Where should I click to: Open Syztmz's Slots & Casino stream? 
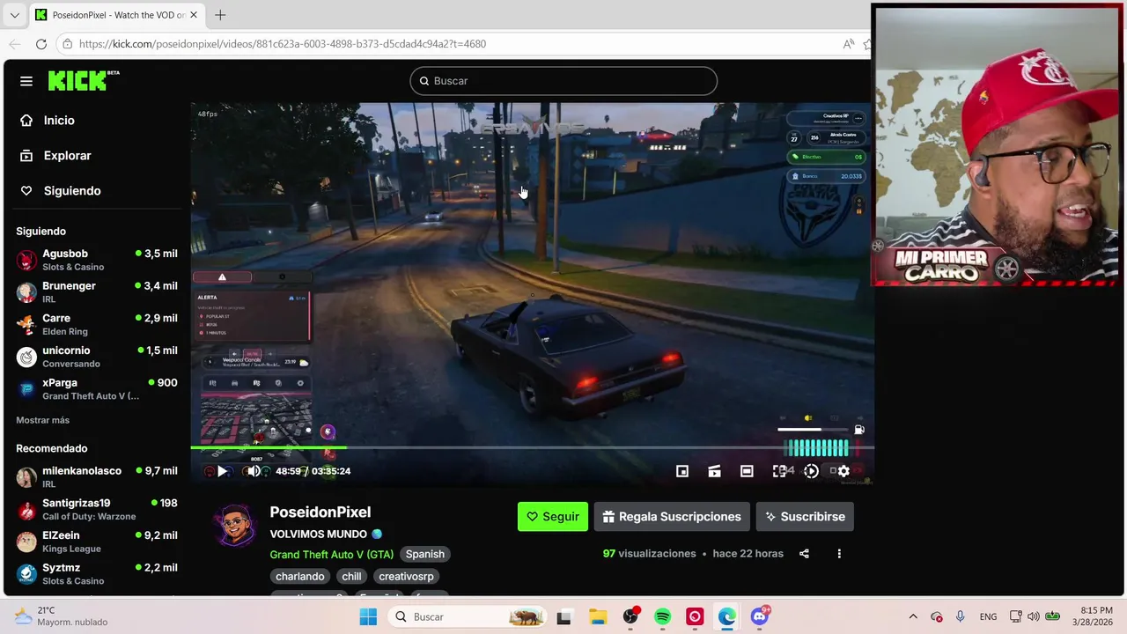(97, 574)
